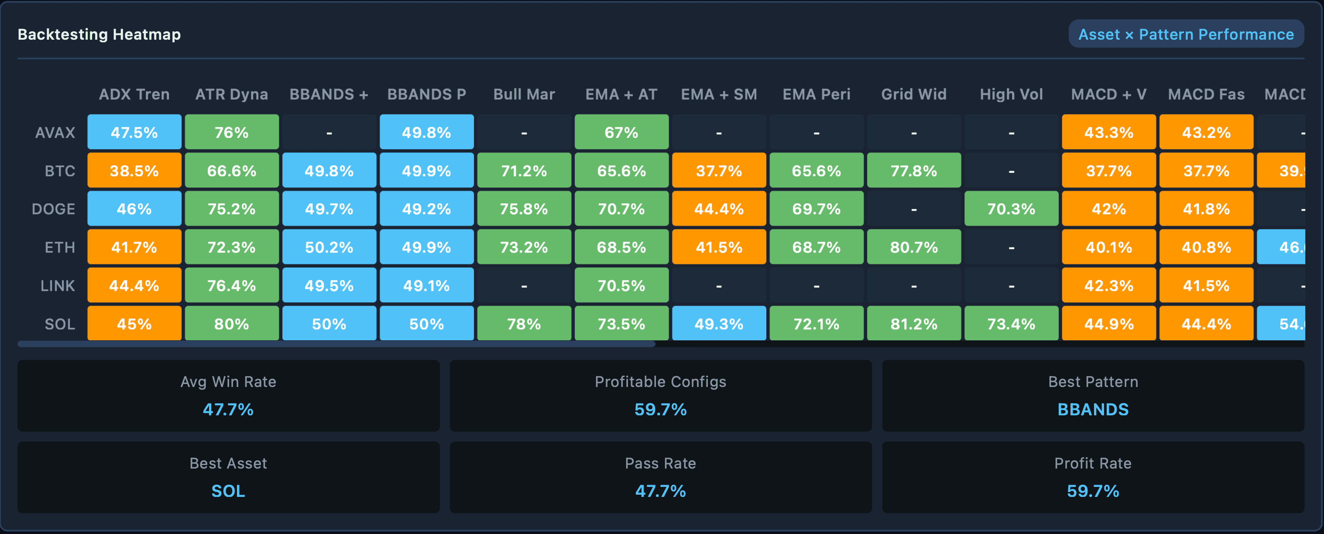
Task: Select the AVAX ATR Dyna cell showing 76%
Action: (x=232, y=132)
